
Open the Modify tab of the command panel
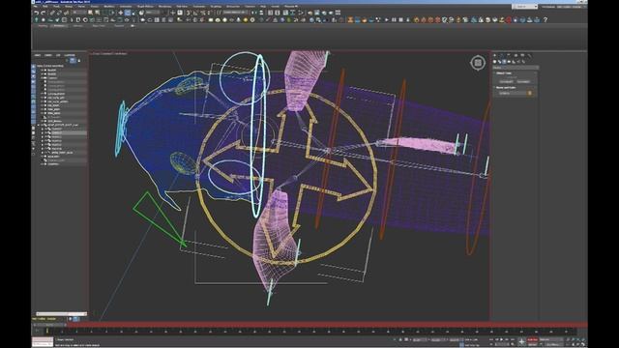(501, 56)
